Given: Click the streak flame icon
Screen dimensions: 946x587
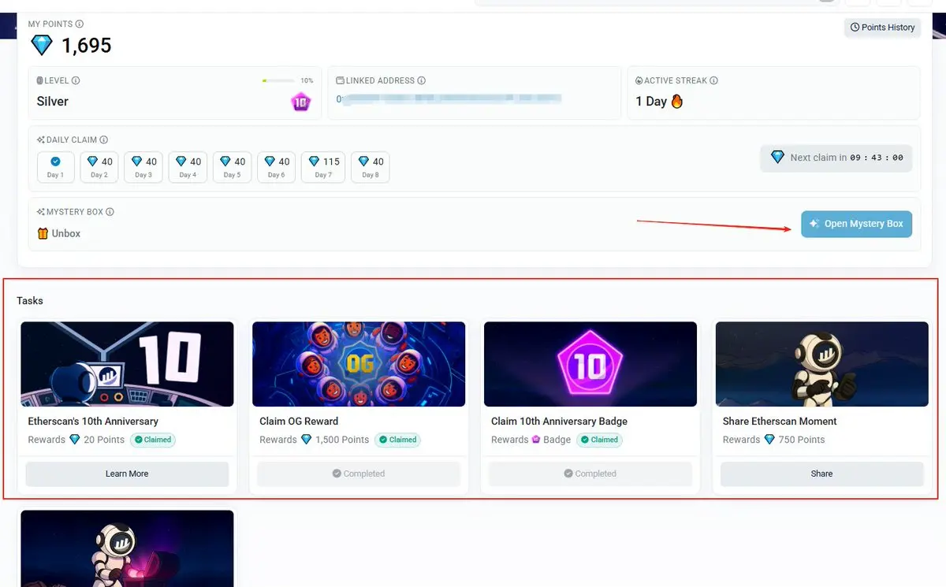Looking at the screenshot, I should (x=676, y=102).
